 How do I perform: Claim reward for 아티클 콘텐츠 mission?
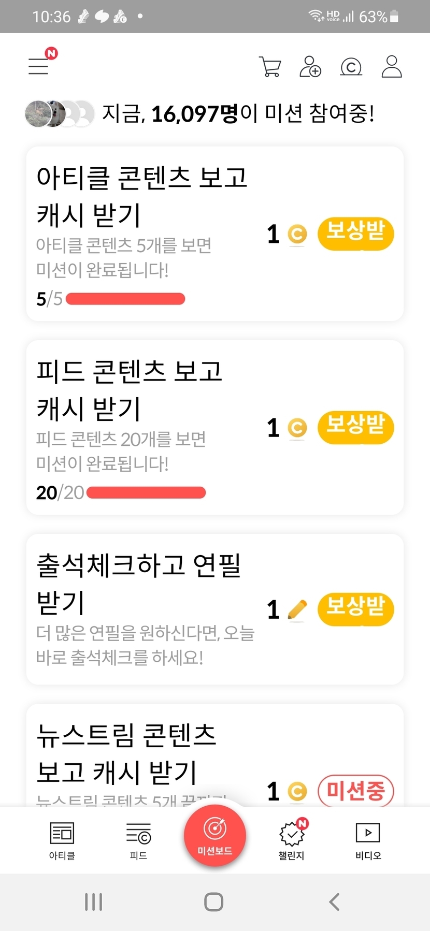pyautogui.click(x=355, y=234)
